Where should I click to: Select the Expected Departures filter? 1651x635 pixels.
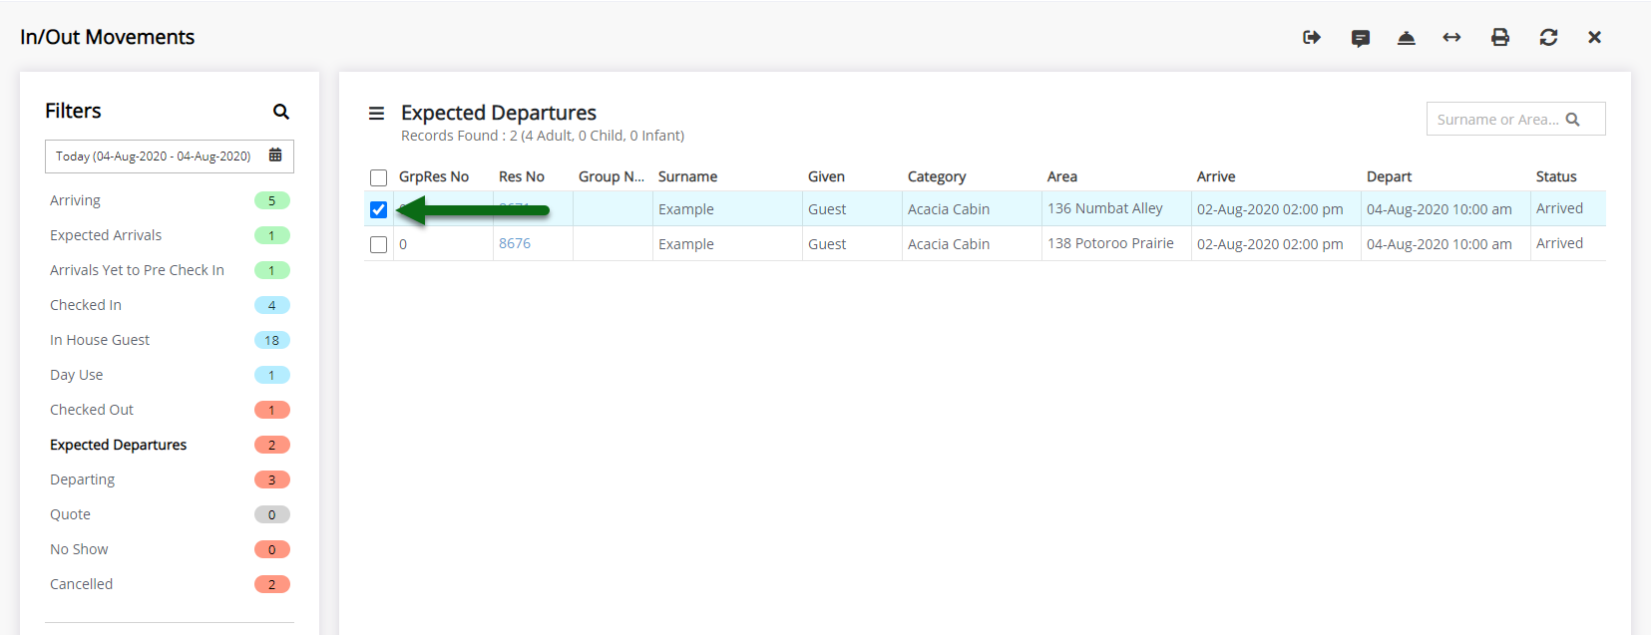[118, 445]
